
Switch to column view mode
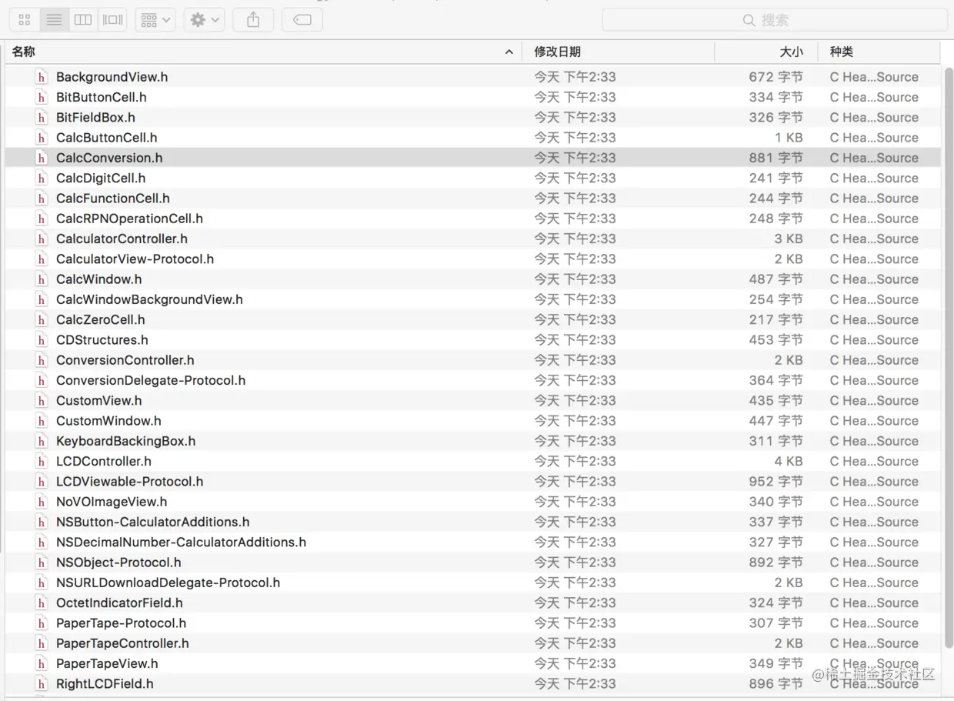coord(83,20)
